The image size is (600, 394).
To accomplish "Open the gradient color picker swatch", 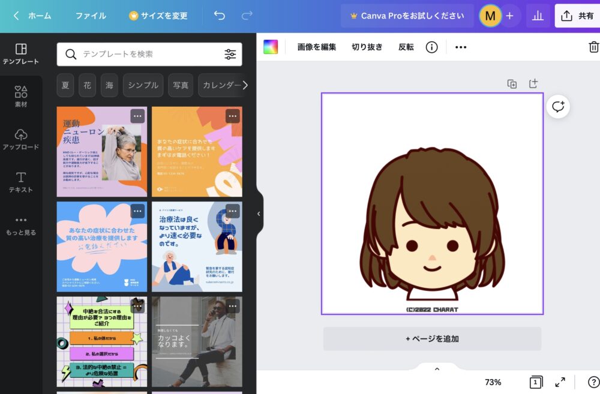I will pyautogui.click(x=271, y=47).
